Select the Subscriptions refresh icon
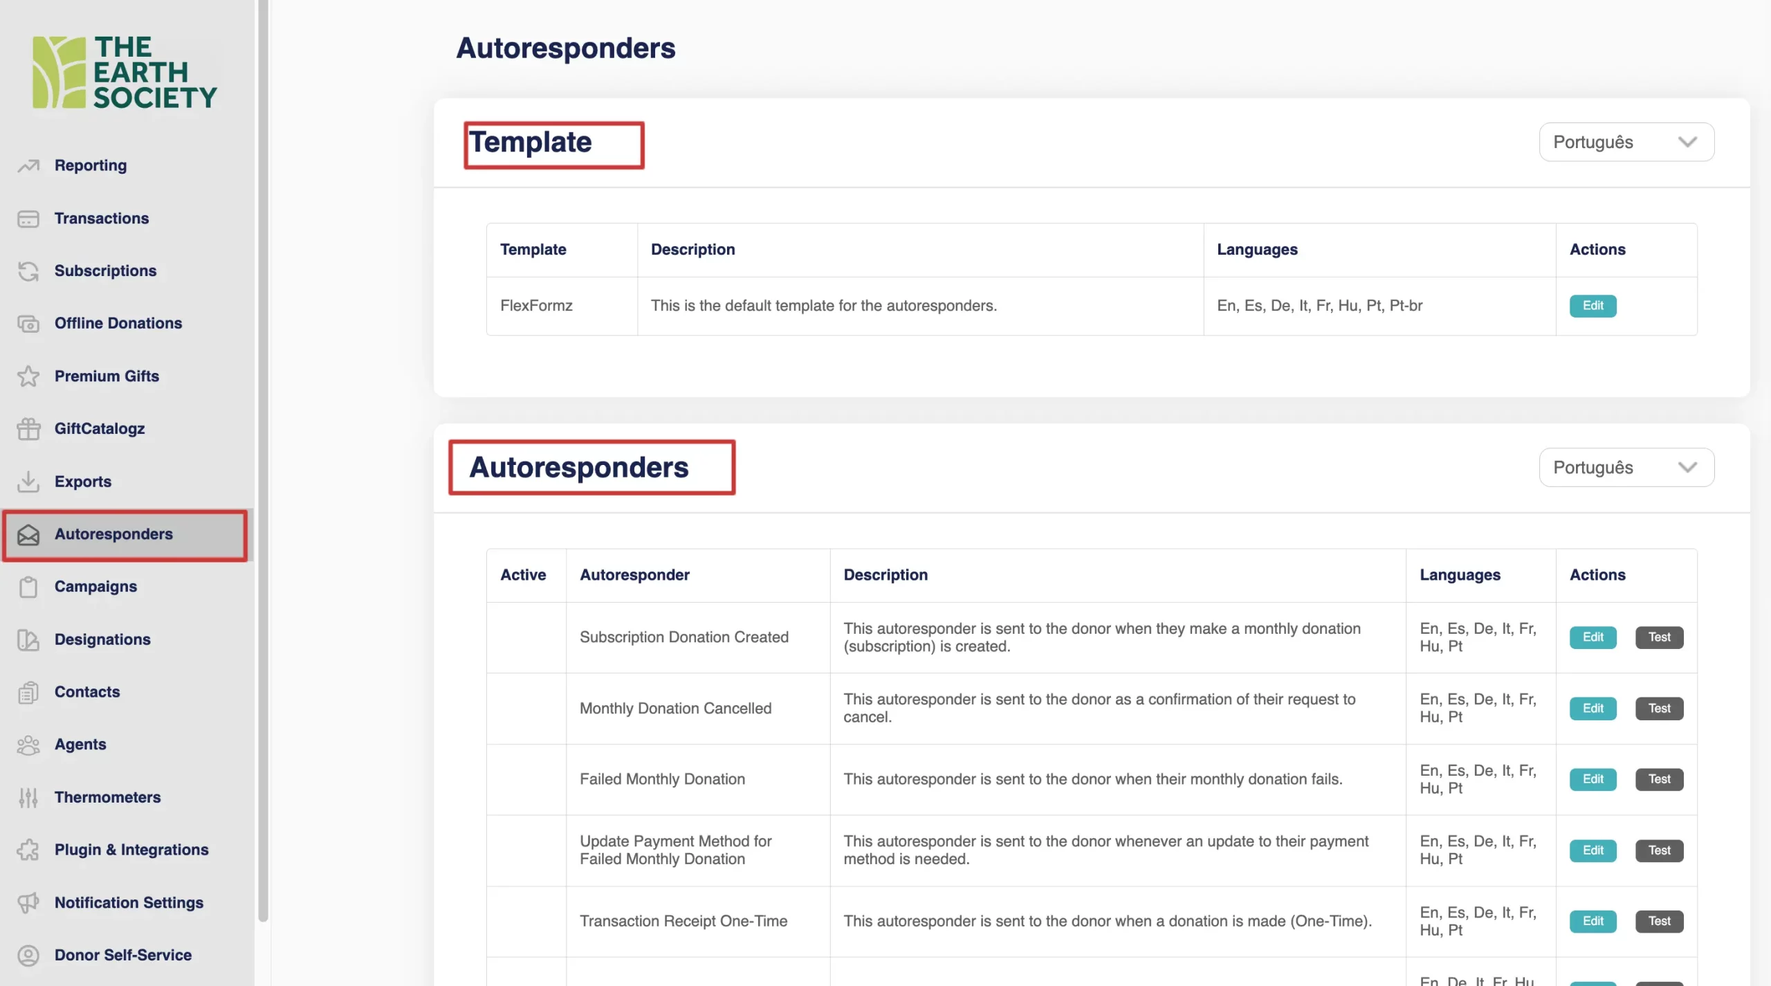 click(28, 271)
